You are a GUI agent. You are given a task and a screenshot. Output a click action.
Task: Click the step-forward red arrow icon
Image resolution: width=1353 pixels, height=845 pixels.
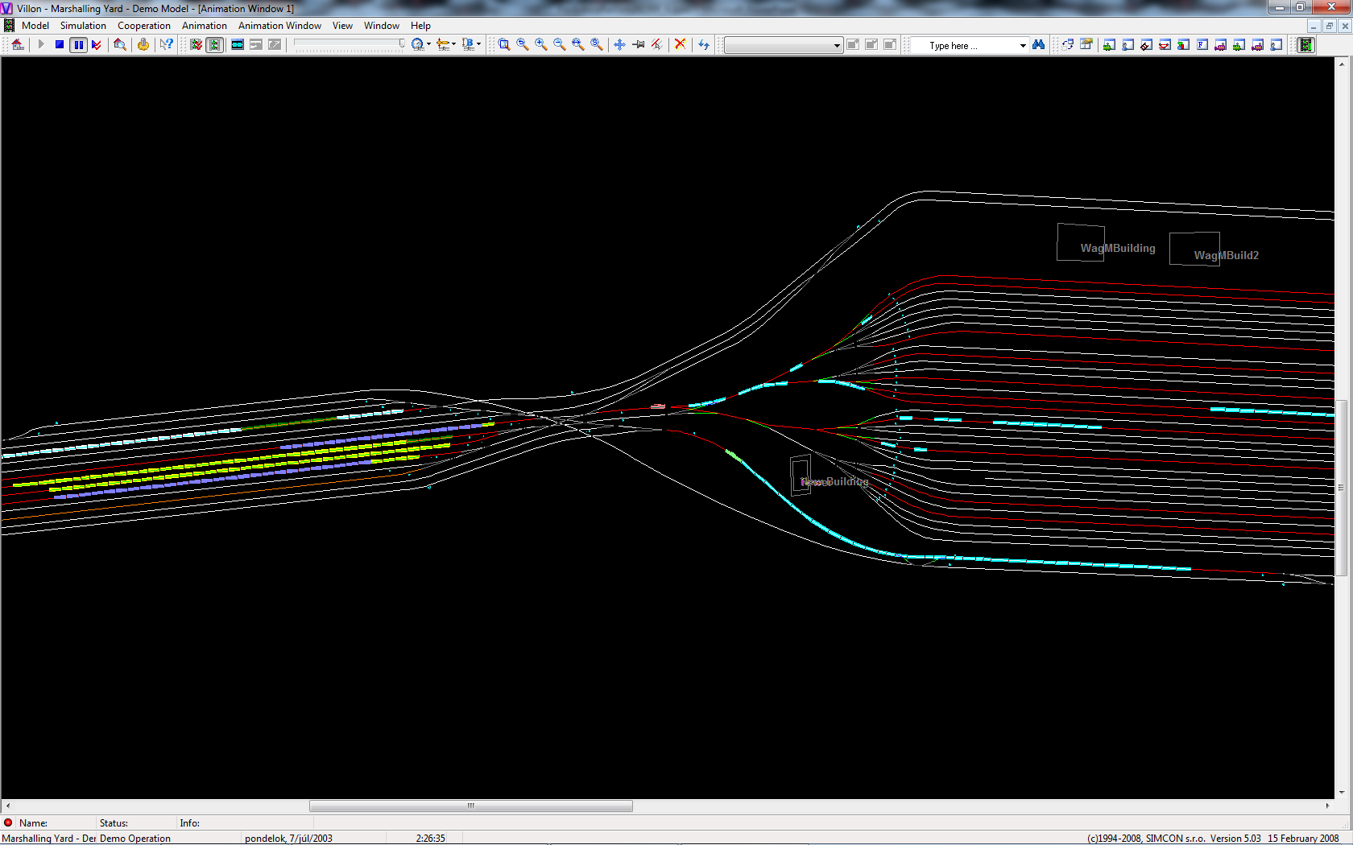(x=97, y=45)
